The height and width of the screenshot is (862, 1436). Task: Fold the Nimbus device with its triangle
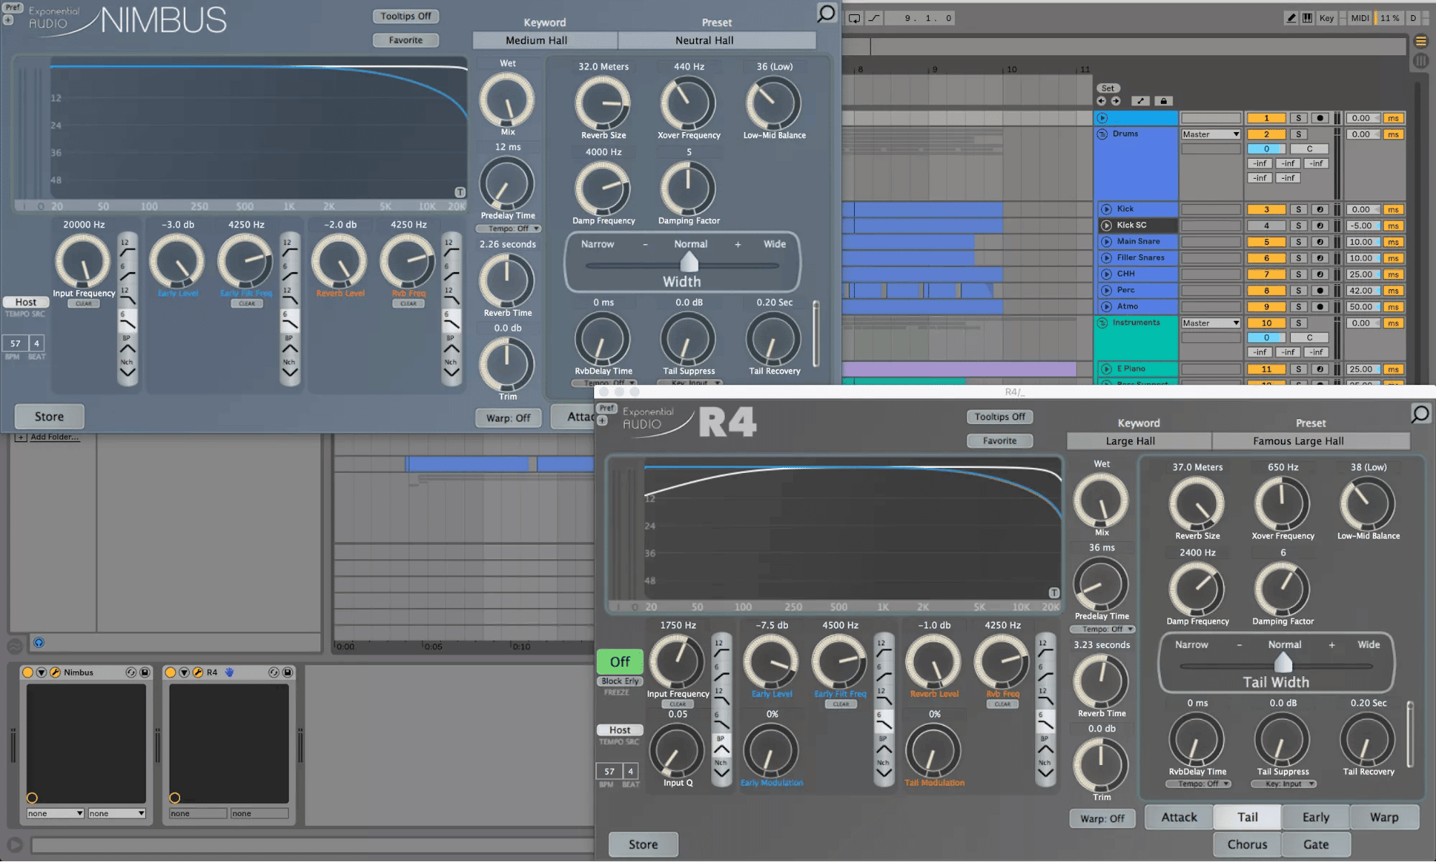(x=41, y=673)
